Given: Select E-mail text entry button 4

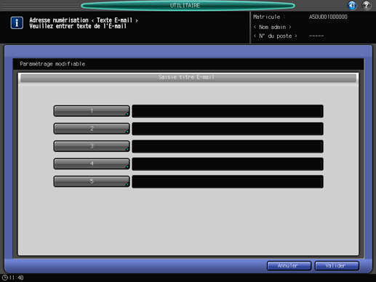Looking at the screenshot, I should coord(92,164).
